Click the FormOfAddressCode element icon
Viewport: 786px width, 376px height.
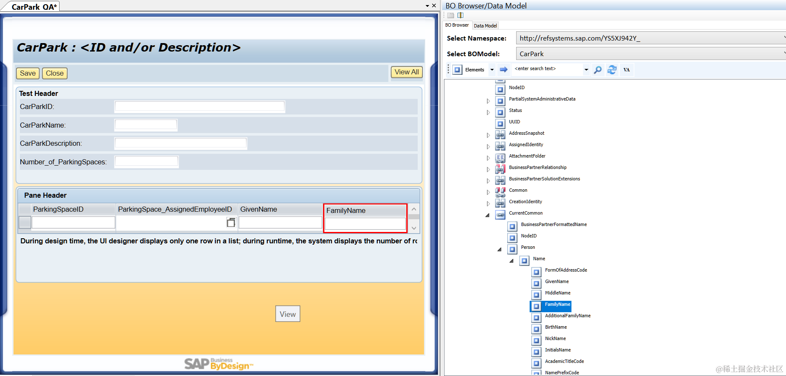(536, 272)
